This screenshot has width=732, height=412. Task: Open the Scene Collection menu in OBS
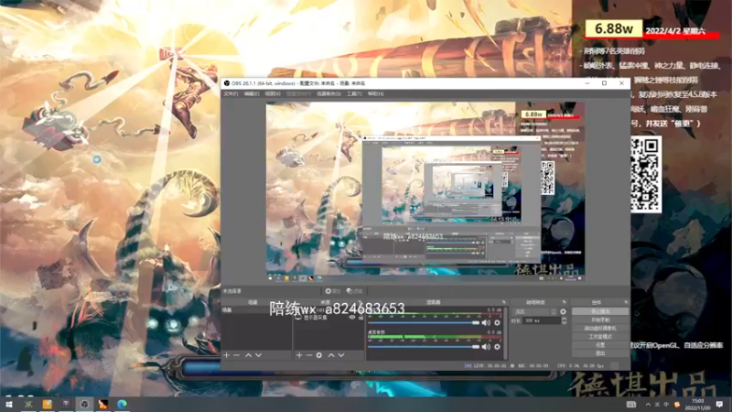328,94
